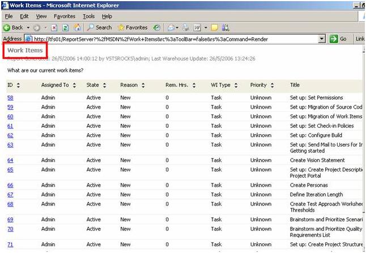Sort by the Priority column arrows
The width and height of the screenshot is (366, 253).
tap(273, 85)
